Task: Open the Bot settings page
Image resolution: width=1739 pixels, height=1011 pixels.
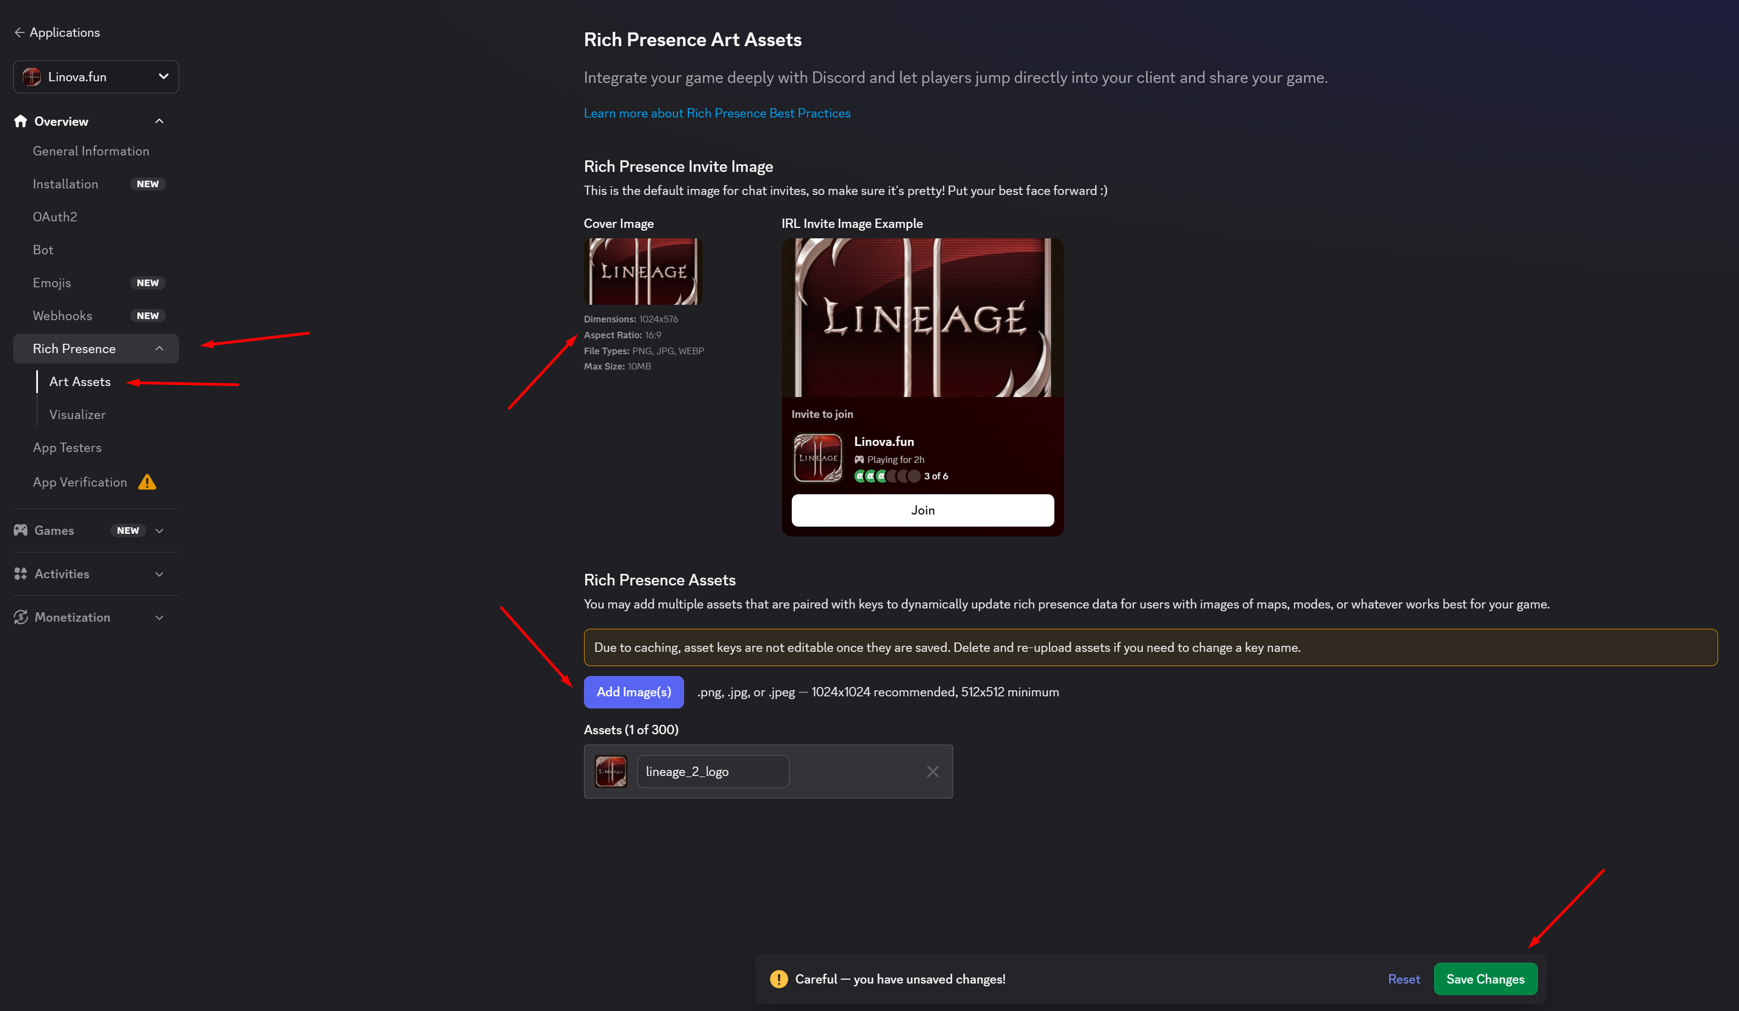Action: 43,250
